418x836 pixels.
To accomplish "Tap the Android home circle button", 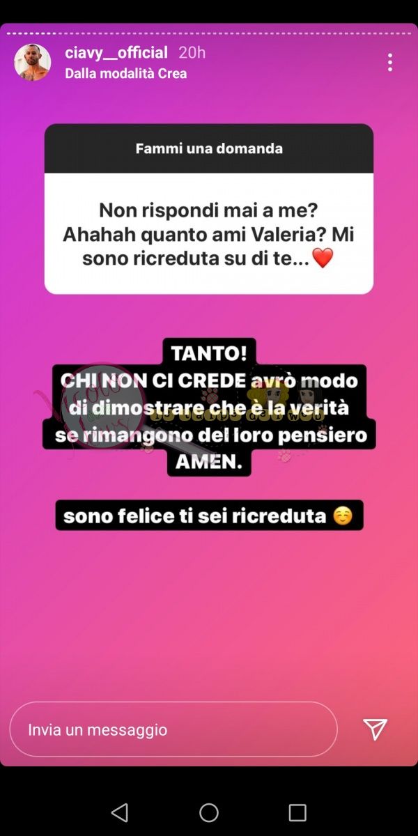I will coord(209,812).
